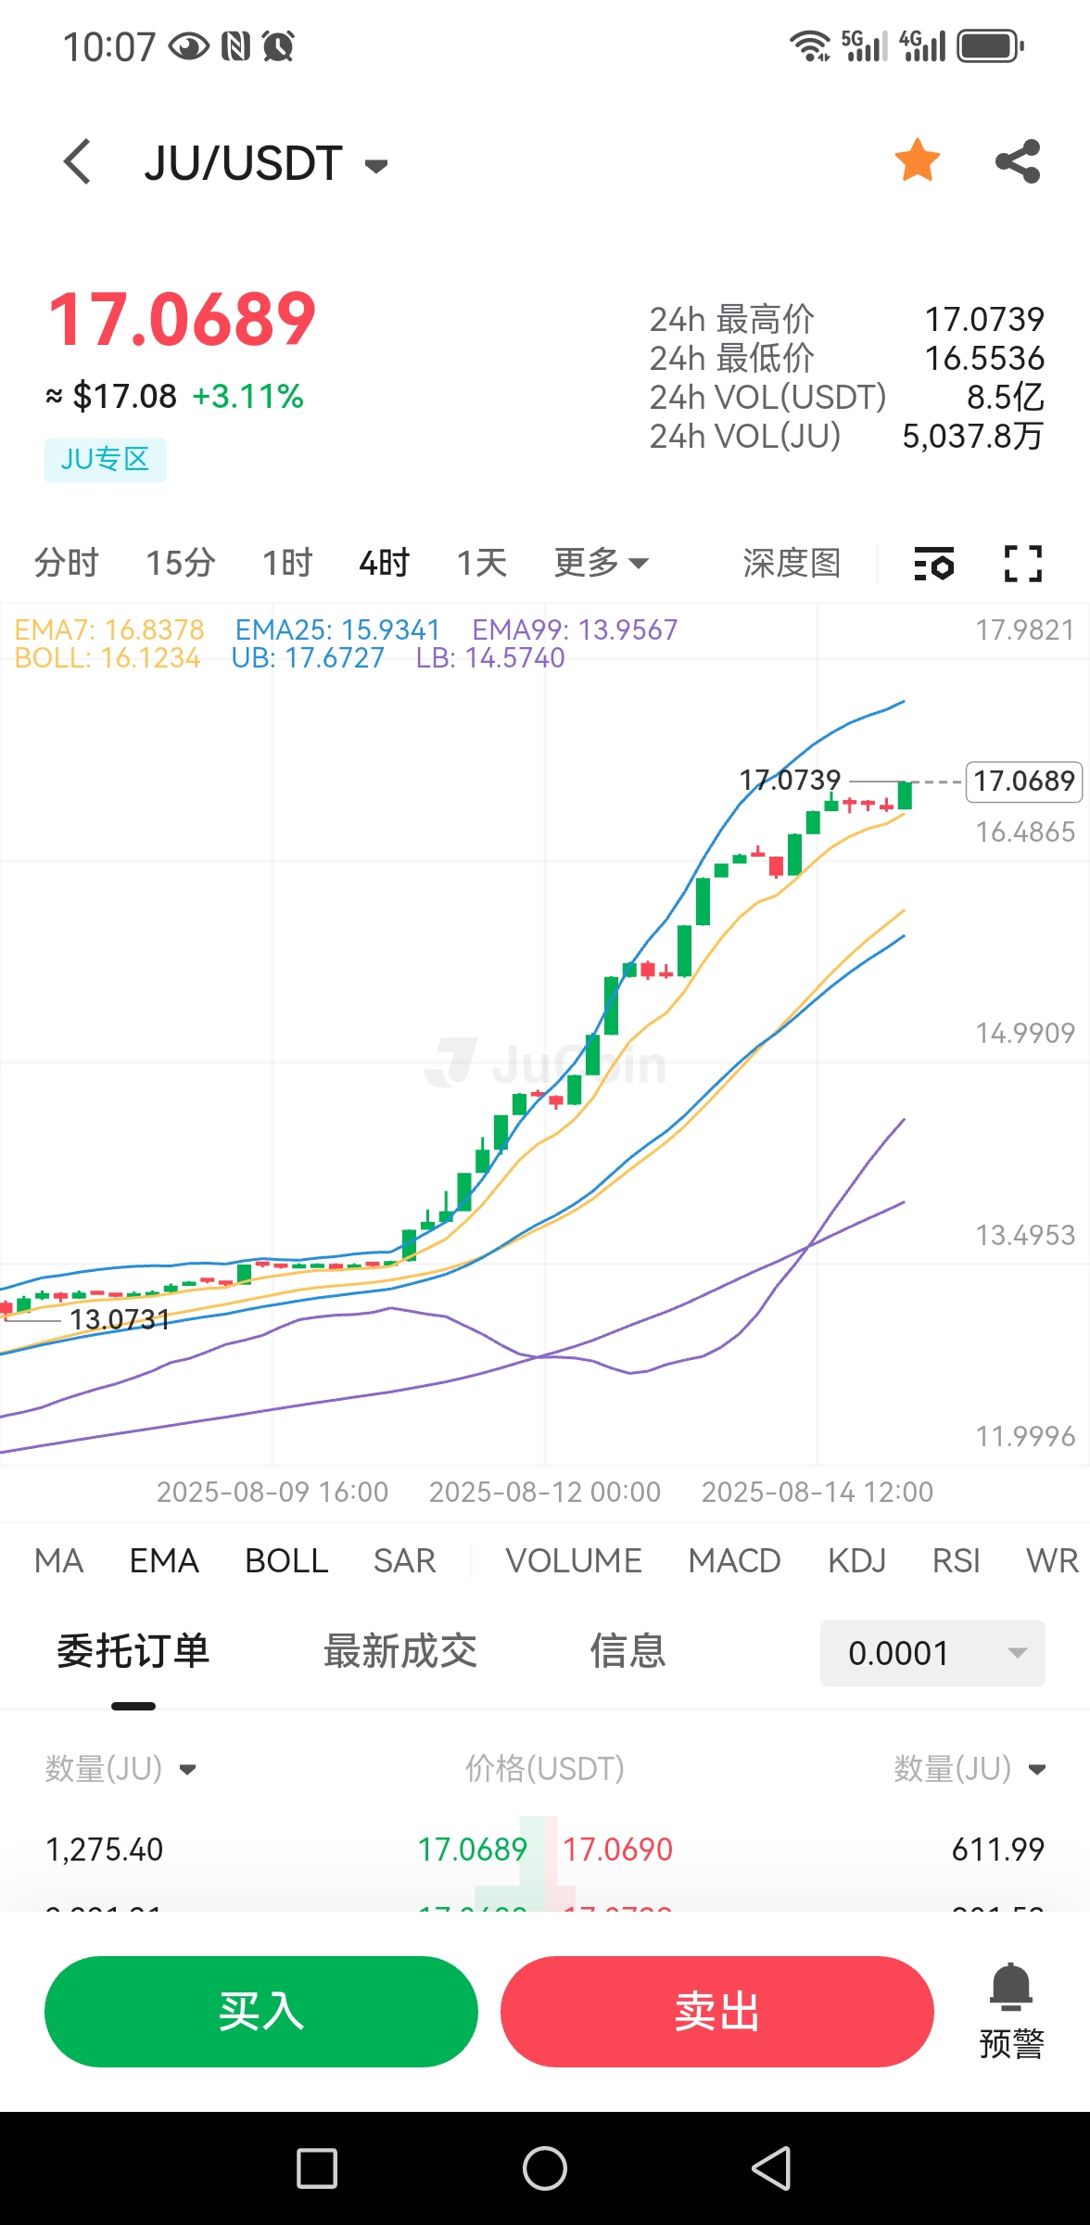Toggle the RSI sub-indicator

pyautogui.click(x=957, y=1560)
